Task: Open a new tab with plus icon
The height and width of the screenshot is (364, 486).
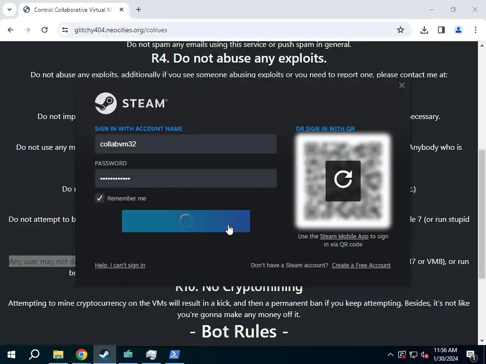Action: (x=139, y=9)
